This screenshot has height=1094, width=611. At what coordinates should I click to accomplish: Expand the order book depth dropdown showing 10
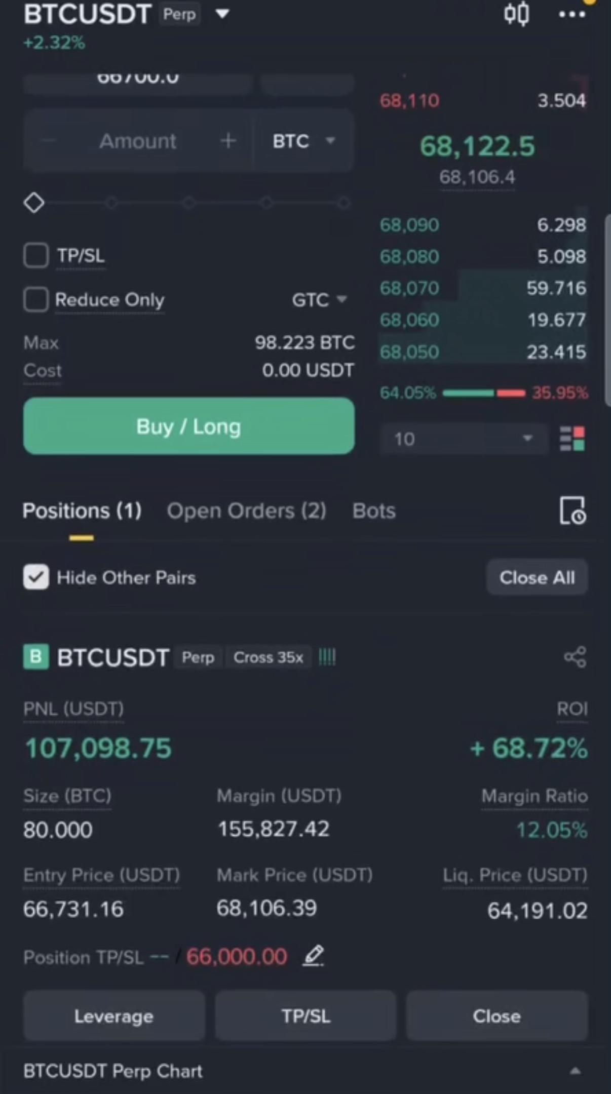point(464,439)
